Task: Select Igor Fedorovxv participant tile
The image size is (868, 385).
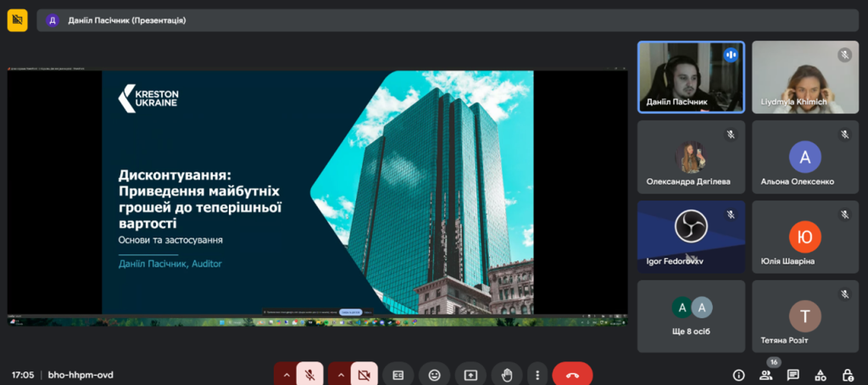Action: pos(691,237)
